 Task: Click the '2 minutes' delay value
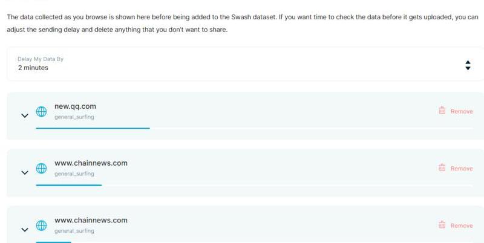pyautogui.click(x=33, y=68)
